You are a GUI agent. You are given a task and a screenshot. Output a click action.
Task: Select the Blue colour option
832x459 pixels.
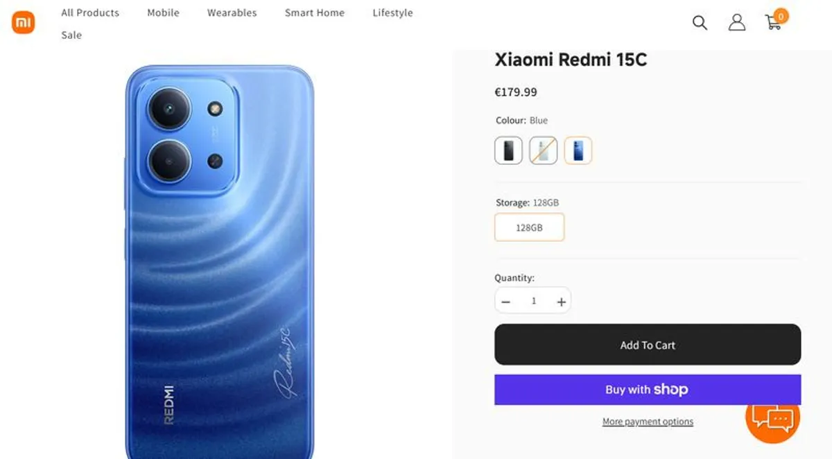(x=578, y=150)
